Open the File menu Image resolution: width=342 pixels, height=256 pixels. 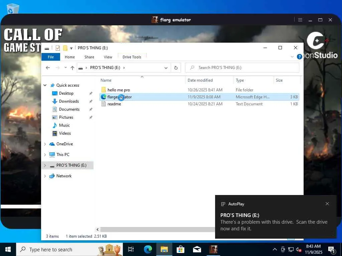(51, 57)
